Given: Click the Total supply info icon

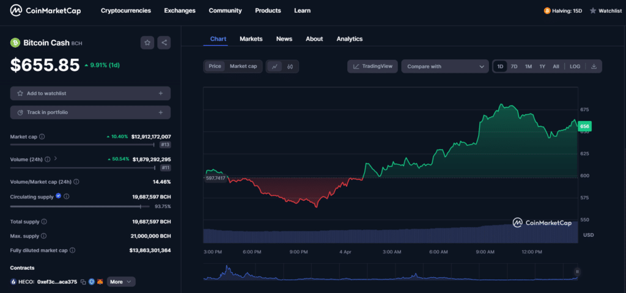Looking at the screenshot, I should 44,222.
